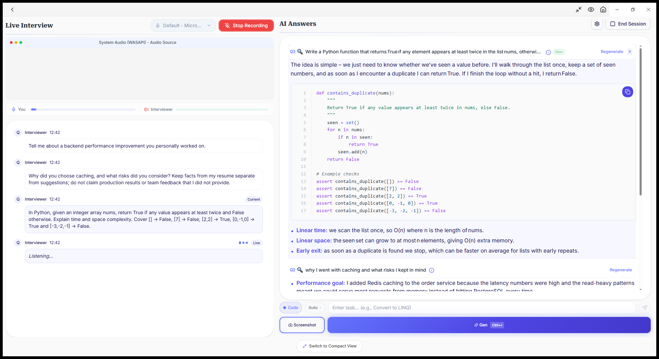The image size is (659, 359).
Task: Open the Auto dropdown
Action: 315,308
